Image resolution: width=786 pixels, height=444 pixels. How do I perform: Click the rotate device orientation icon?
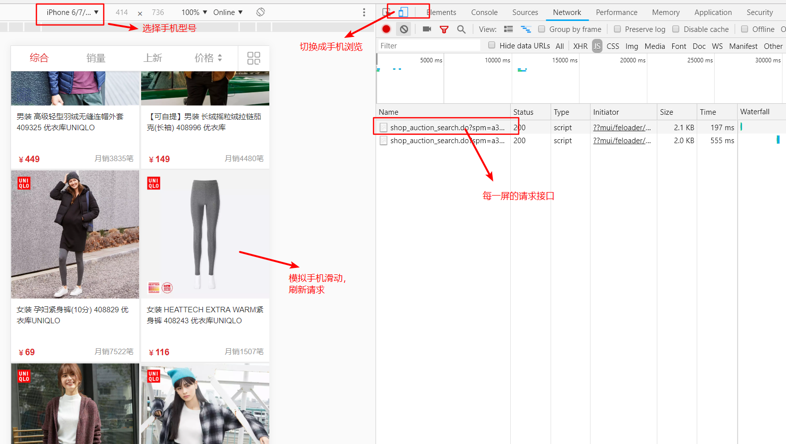tap(260, 12)
